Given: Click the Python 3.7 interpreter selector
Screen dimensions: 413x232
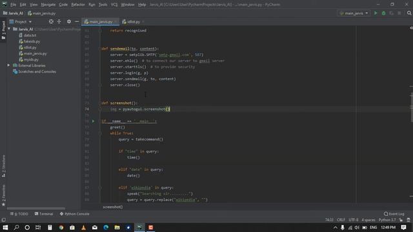Looking at the screenshot, I should tap(387, 220).
